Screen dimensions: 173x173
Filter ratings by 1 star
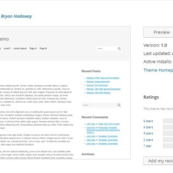click(148, 146)
